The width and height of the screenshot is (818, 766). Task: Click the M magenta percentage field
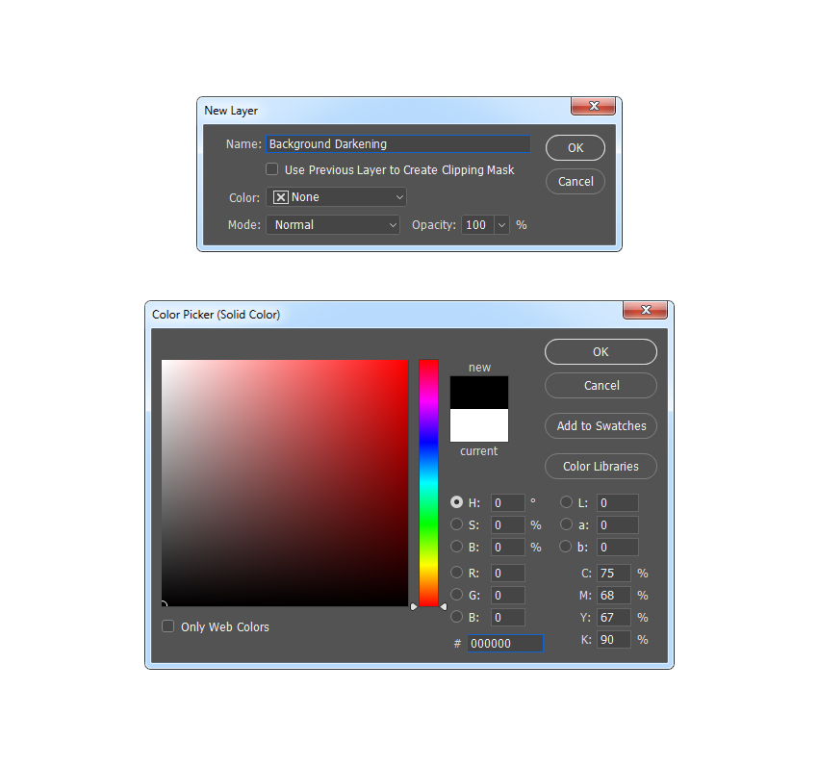click(614, 596)
